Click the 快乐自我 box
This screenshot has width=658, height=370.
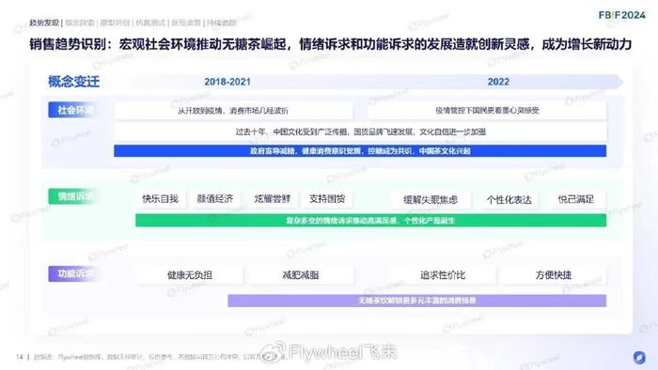pos(161,199)
